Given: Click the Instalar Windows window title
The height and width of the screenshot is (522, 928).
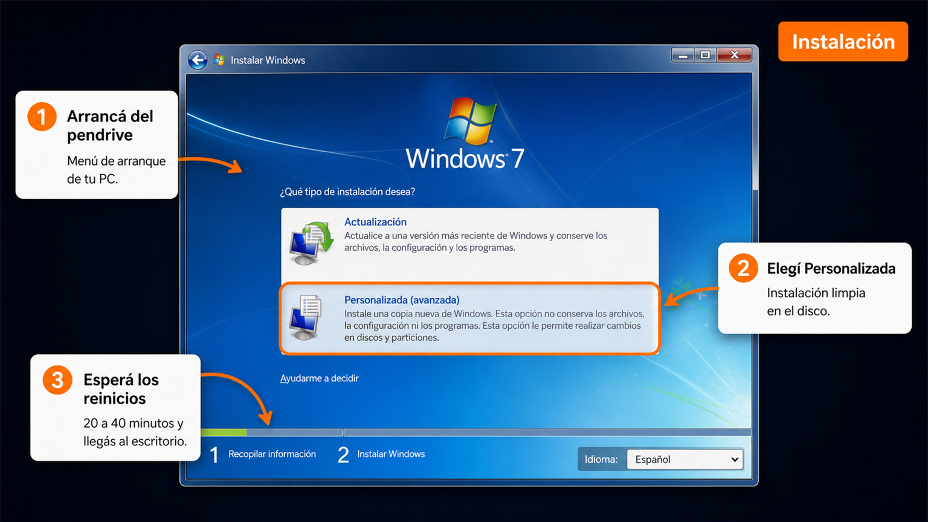Looking at the screenshot, I should pyautogui.click(x=268, y=60).
